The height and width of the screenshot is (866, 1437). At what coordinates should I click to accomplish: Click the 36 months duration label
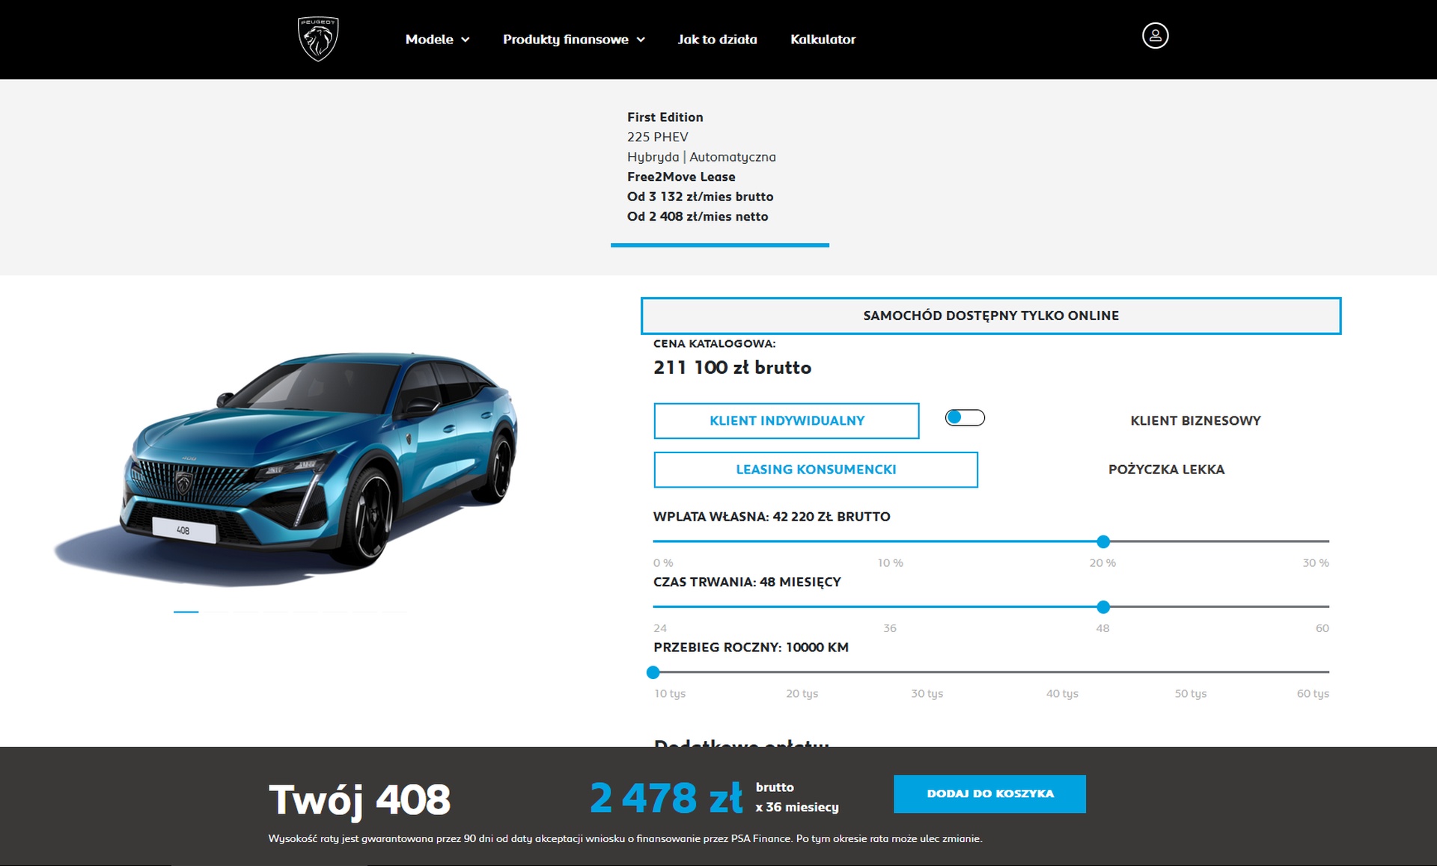(x=889, y=628)
